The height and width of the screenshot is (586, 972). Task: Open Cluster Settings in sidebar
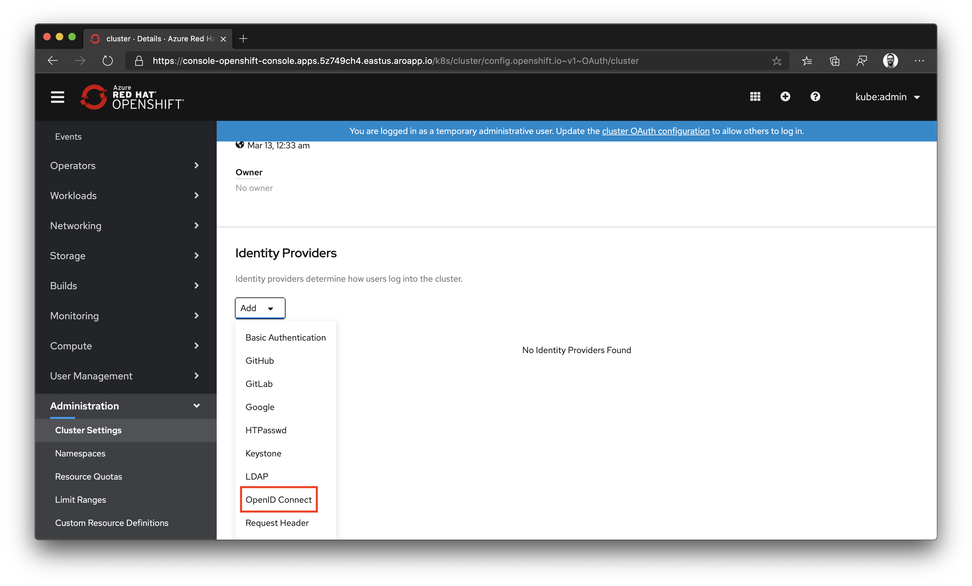126,430
